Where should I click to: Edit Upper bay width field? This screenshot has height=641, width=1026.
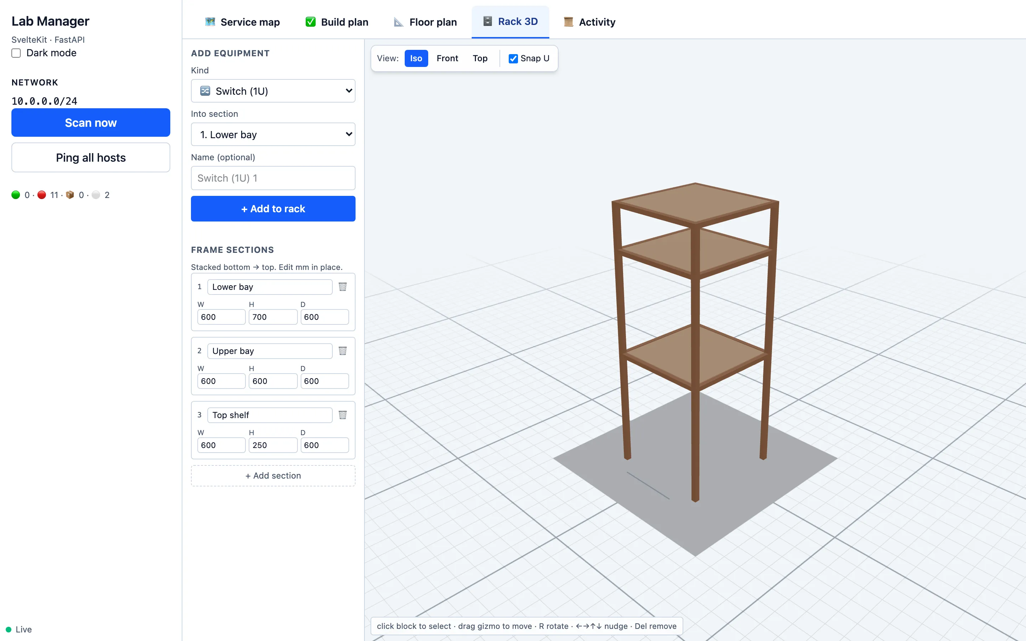click(x=221, y=381)
